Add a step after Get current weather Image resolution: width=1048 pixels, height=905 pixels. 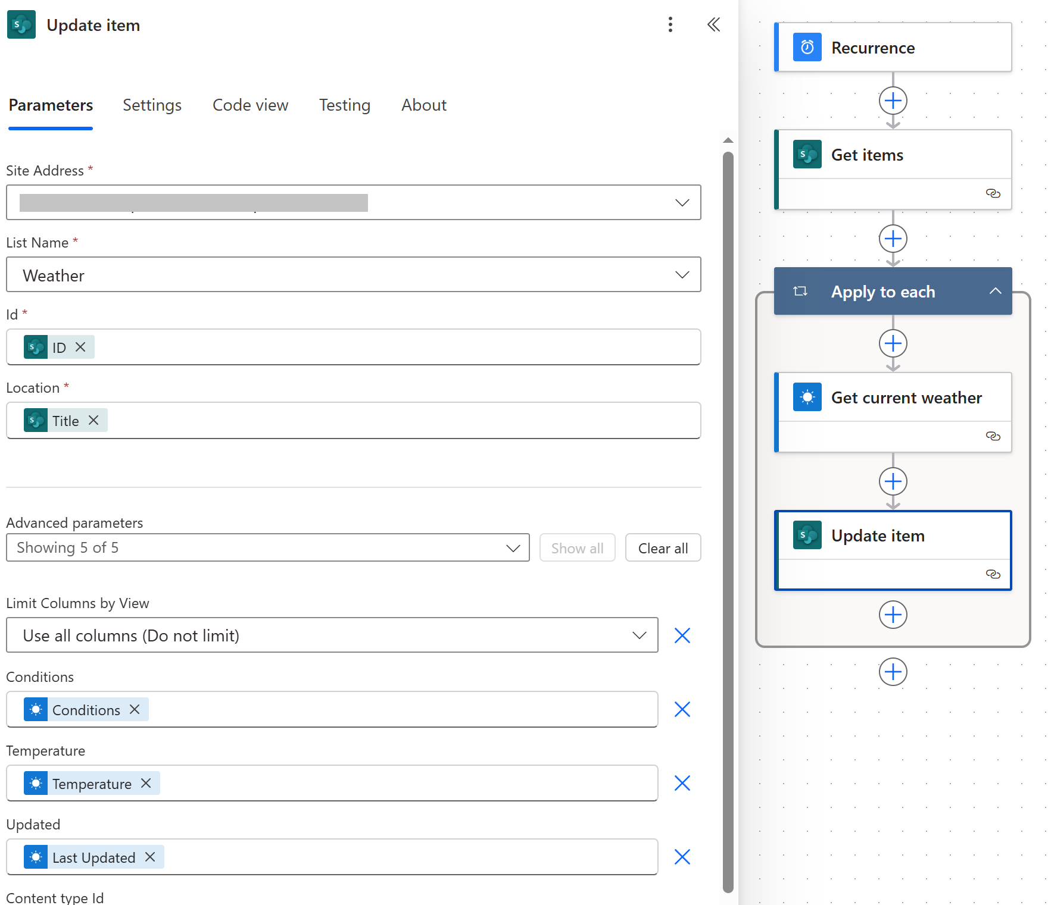(x=893, y=481)
